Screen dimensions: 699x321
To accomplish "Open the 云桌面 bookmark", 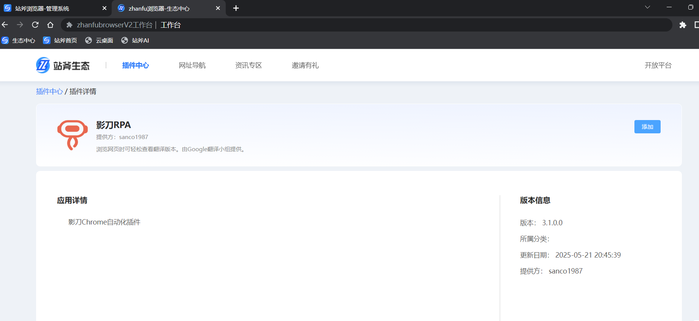I will click(99, 40).
